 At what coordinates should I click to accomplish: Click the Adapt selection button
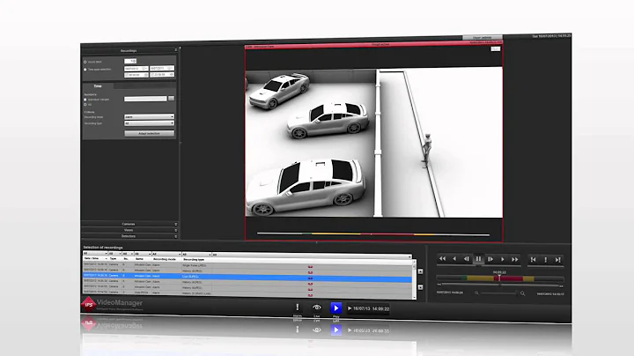click(149, 134)
